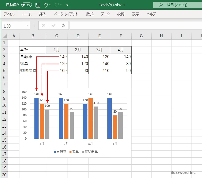Select column H header
The image size is (202, 178).
coord(161,36)
